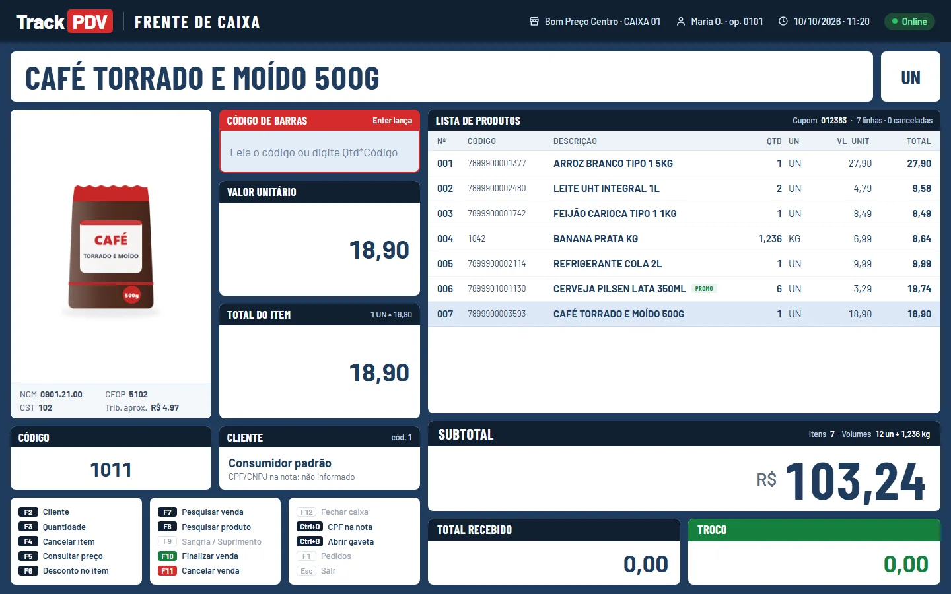This screenshot has width=951, height=594.
Task: Select the LEITE UHT INTEGRAL 1L row
Action: pos(684,189)
